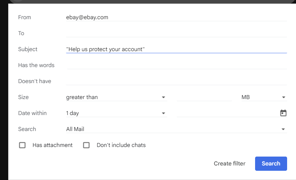
Task: Click the date text field beside calendar
Action: click(x=227, y=113)
